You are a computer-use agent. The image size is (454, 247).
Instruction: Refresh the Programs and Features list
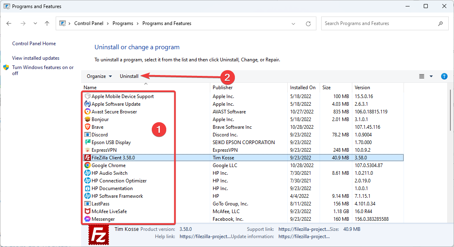pos(308,24)
